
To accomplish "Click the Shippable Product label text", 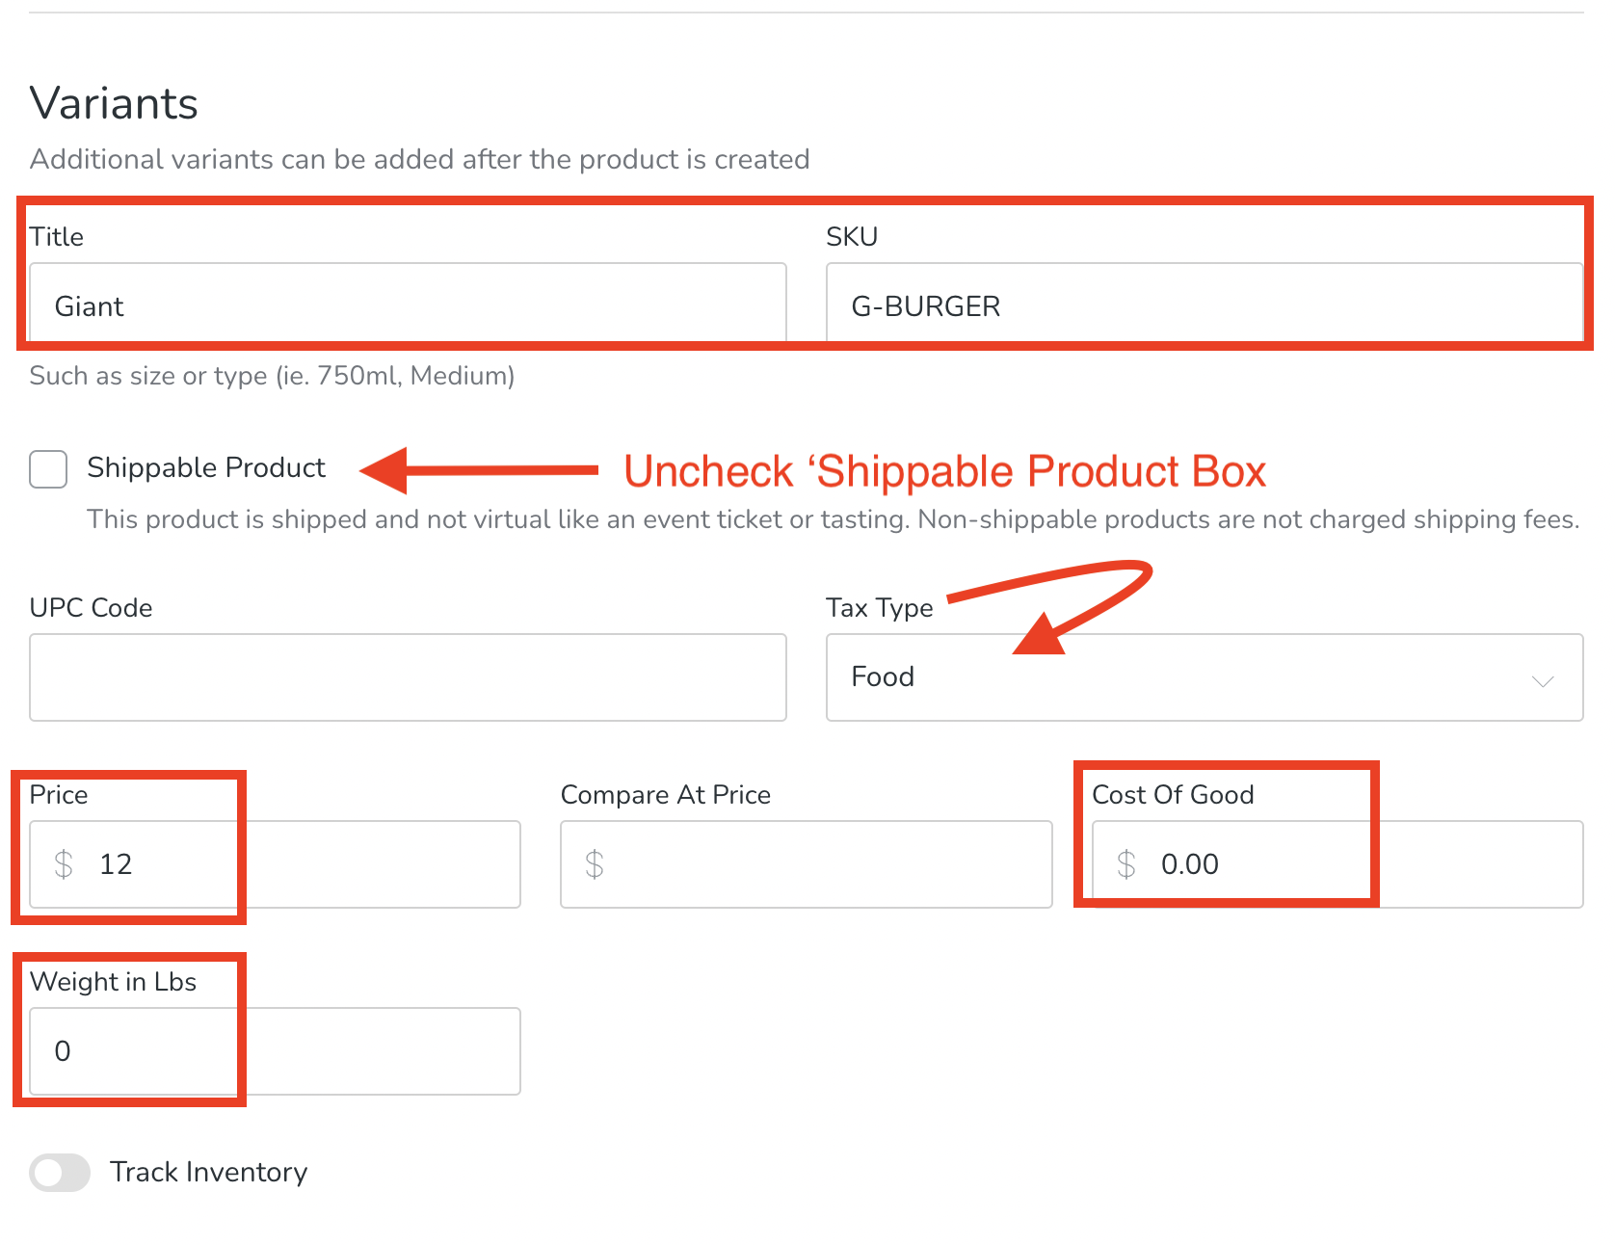I will pyautogui.click(x=206, y=467).
